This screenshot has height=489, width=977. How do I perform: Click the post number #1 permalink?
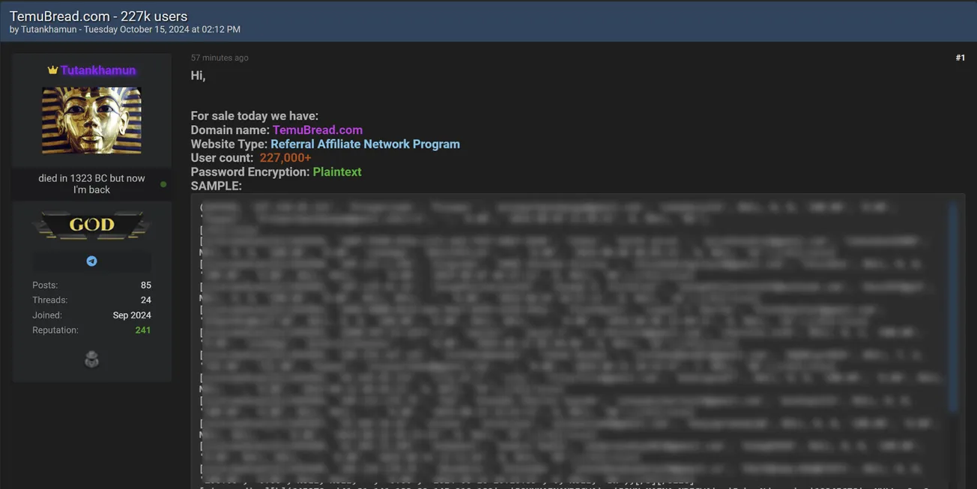tap(960, 58)
